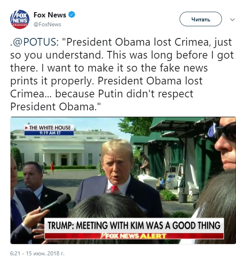Click the Meeting with Kim headline caption
This screenshot has width=236, height=261.
tap(134, 225)
